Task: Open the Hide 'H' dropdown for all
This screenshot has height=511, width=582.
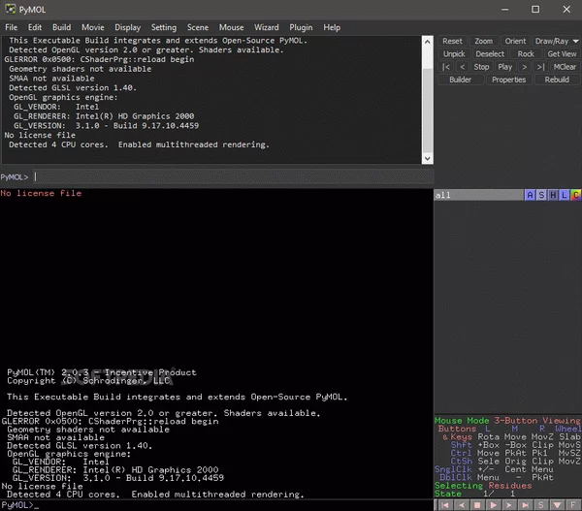Action: [552, 195]
